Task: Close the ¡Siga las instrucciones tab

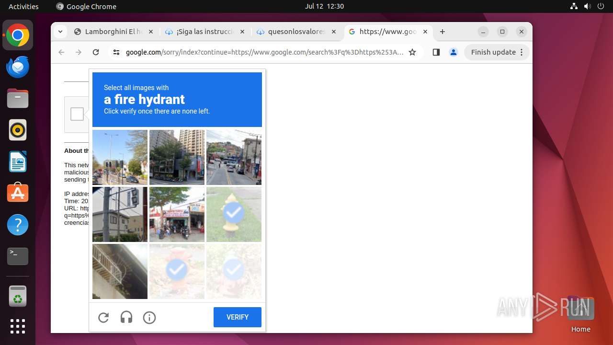Action: click(242, 32)
